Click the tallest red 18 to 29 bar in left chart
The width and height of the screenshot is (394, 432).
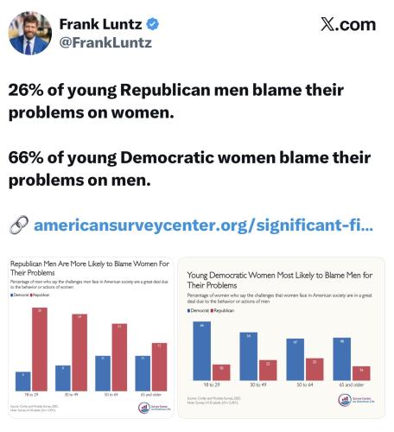click(x=40, y=349)
